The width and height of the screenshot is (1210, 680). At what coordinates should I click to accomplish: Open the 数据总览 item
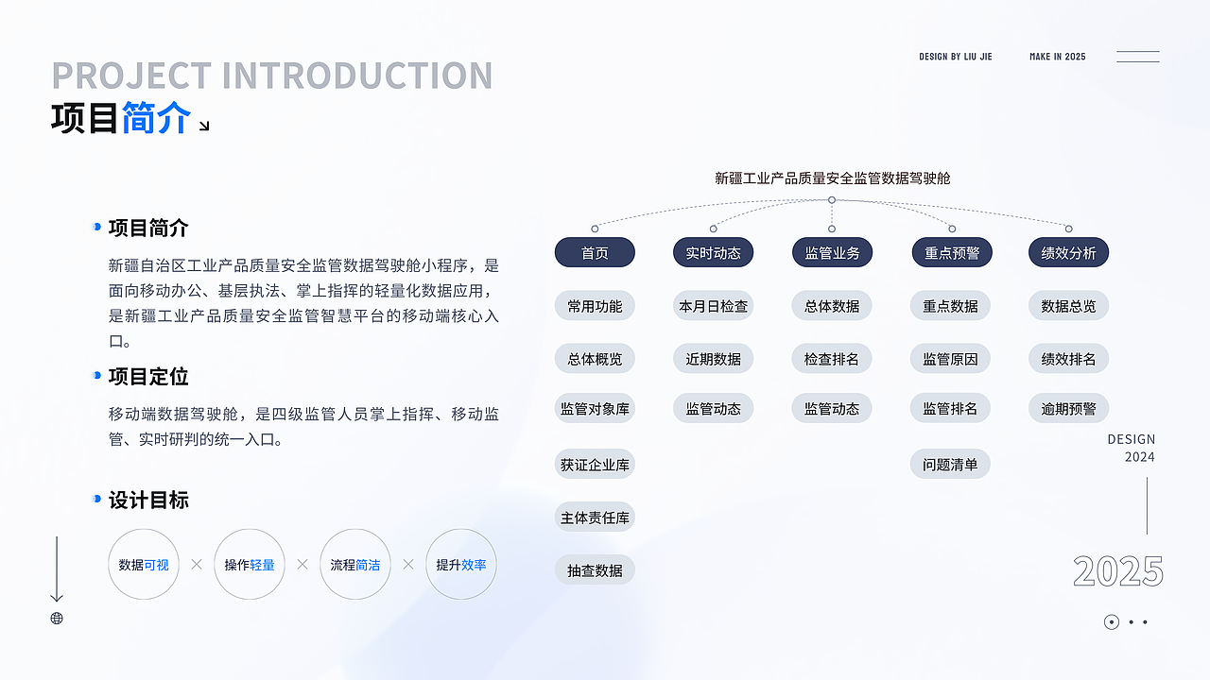point(1068,305)
